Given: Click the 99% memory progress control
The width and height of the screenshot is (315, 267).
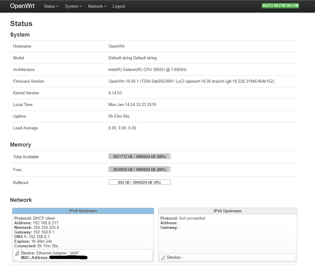Looking at the screenshot, I should point(139,156).
